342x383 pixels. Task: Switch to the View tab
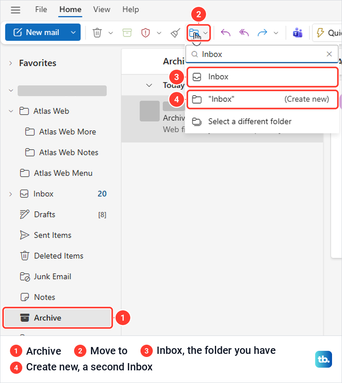coord(102,10)
